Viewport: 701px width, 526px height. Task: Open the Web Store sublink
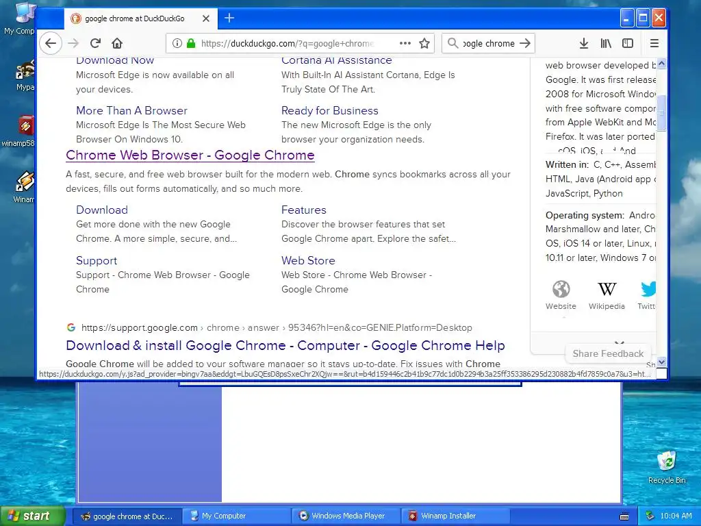[308, 261]
